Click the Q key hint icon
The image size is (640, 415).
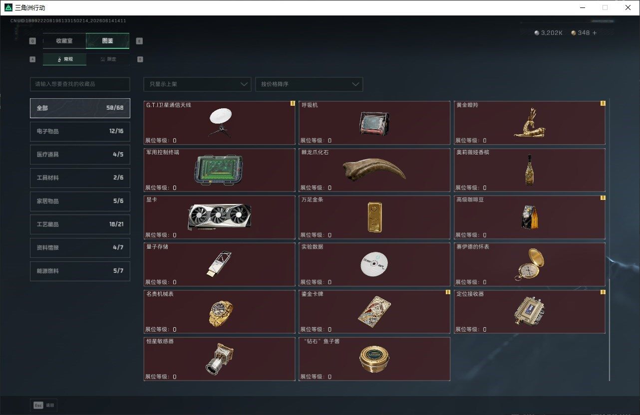32,41
